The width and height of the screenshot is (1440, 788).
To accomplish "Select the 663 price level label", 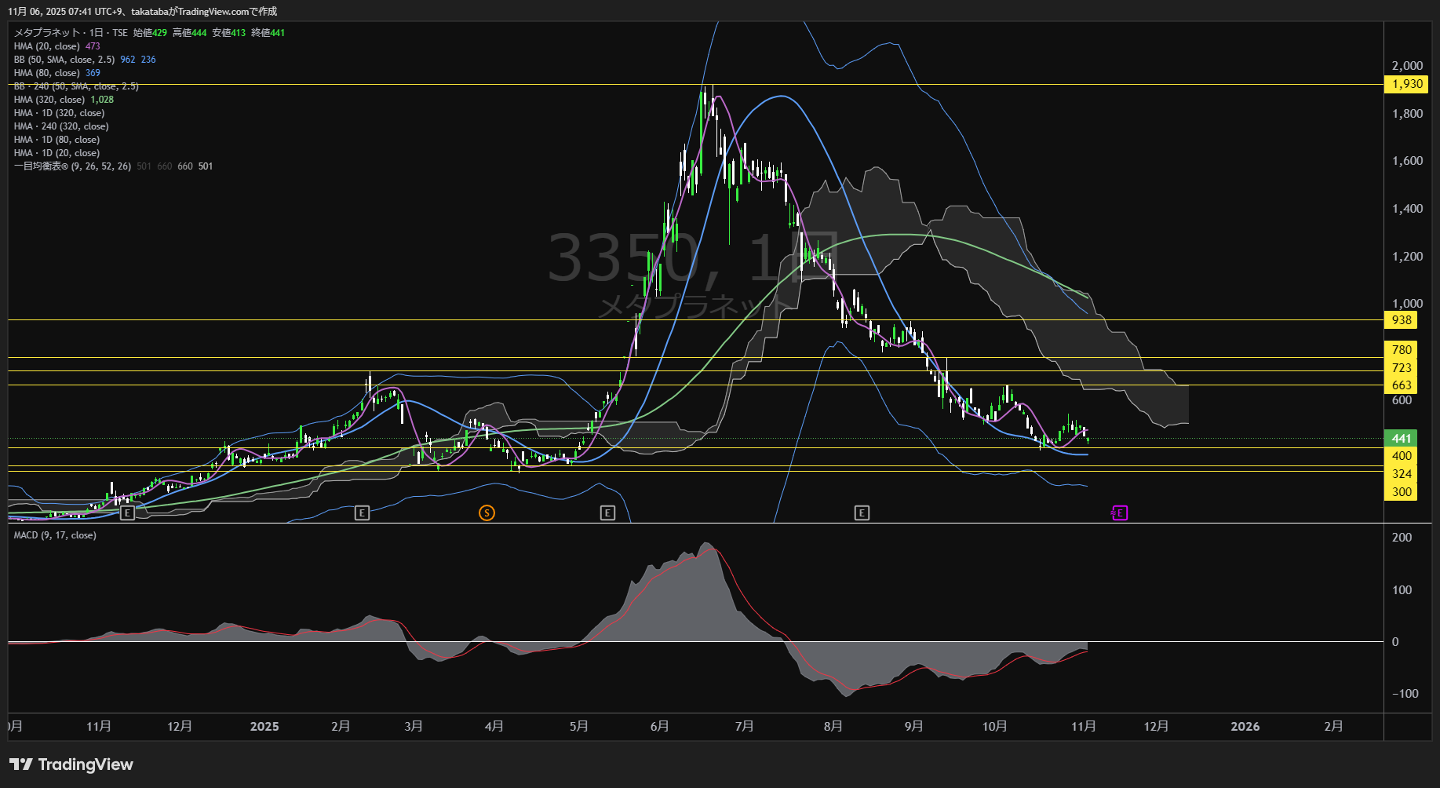I will [x=1402, y=385].
